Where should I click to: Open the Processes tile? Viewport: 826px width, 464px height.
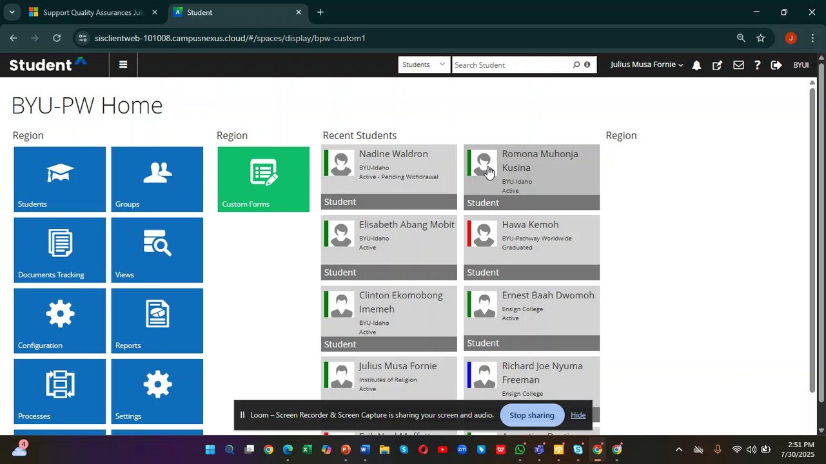tap(59, 391)
